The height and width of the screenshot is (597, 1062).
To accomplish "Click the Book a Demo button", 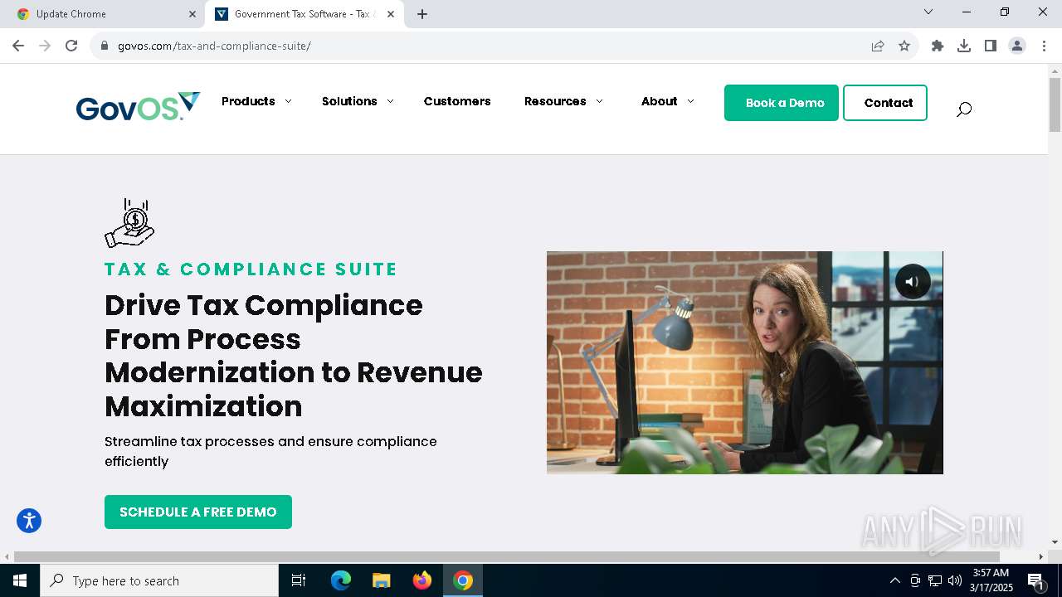I will pyautogui.click(x=782, y=103).
